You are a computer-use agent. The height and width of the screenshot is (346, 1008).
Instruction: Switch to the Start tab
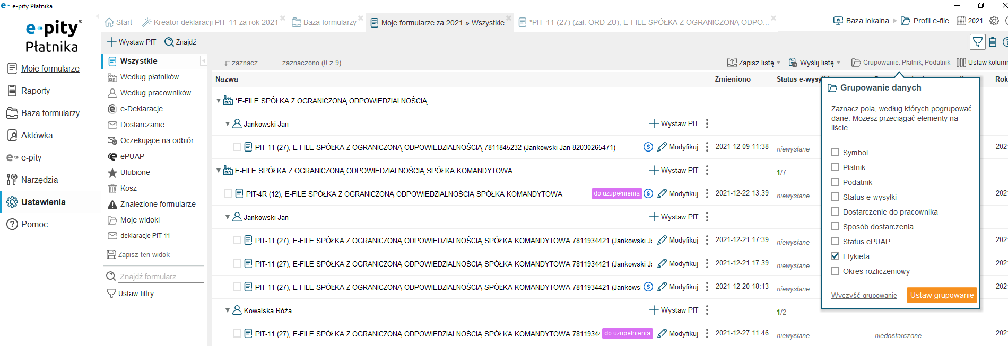pos(118,22)
